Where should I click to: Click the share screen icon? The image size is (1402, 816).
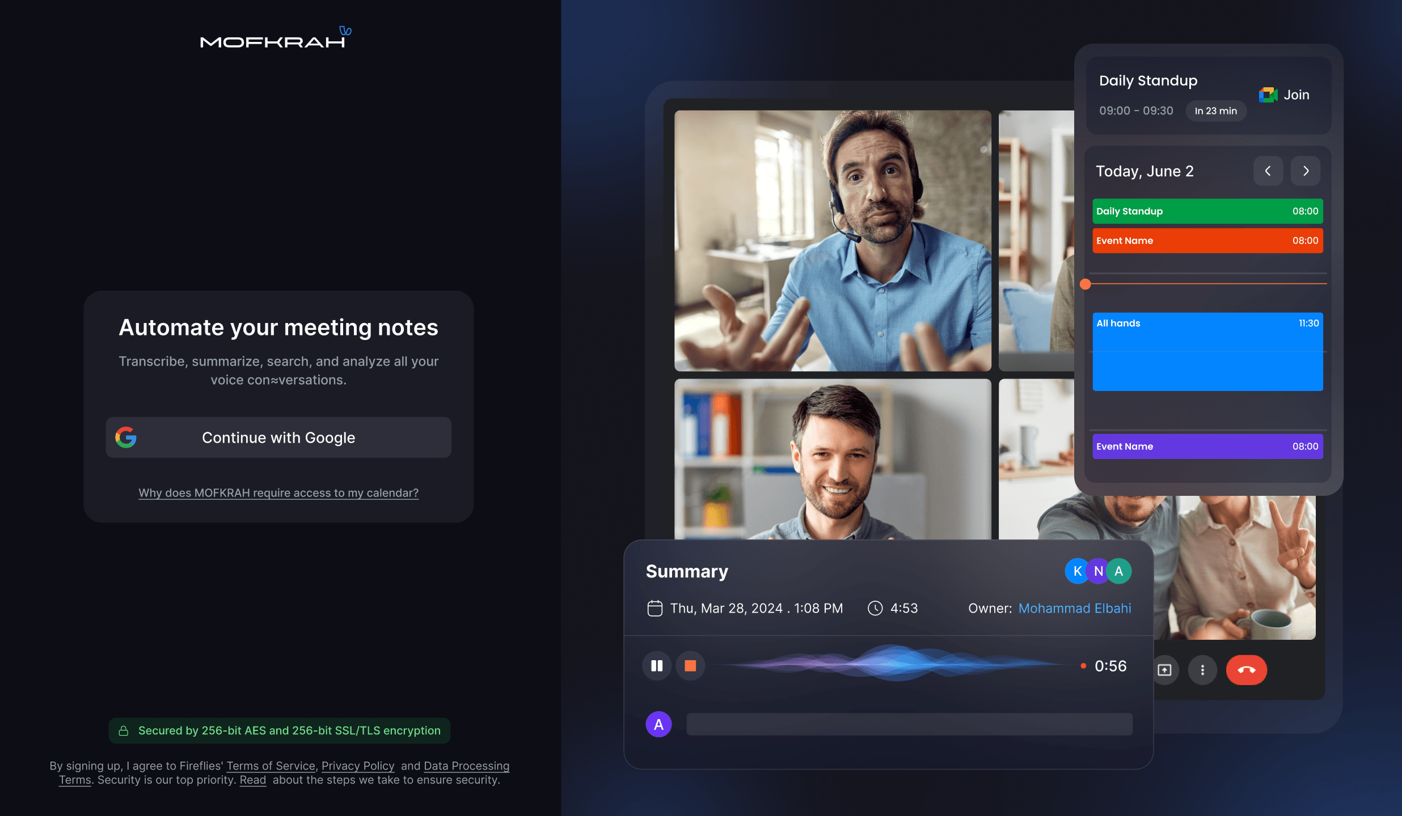(1164, 670)
